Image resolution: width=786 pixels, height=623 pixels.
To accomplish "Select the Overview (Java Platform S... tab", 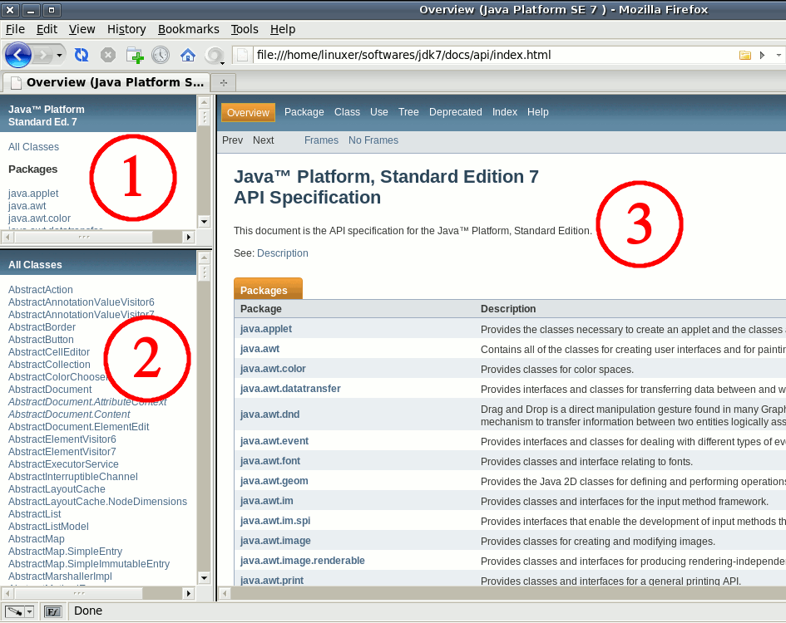I will [x=106, y=82].
